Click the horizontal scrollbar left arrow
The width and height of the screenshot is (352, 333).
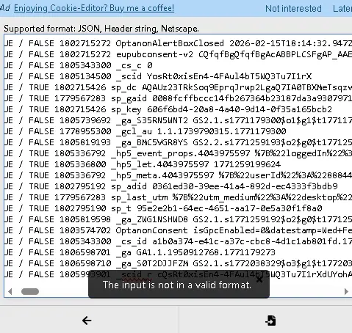coord(10,291)
